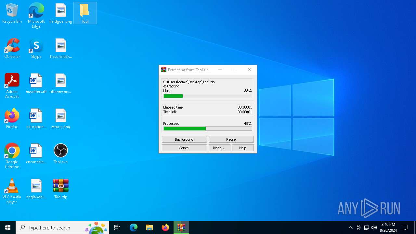Screen dimensions: 416x234
Task: Open the clock showing 3:40 PM
Action: point(388,227)
